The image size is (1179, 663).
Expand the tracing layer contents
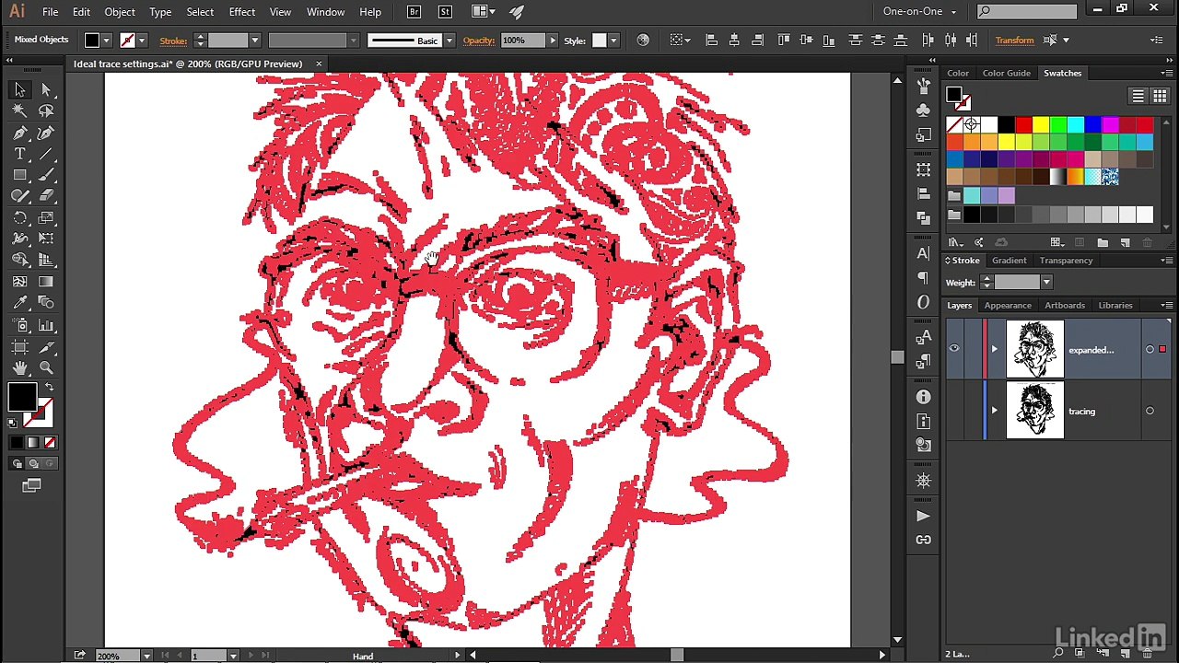pos(994,411)
